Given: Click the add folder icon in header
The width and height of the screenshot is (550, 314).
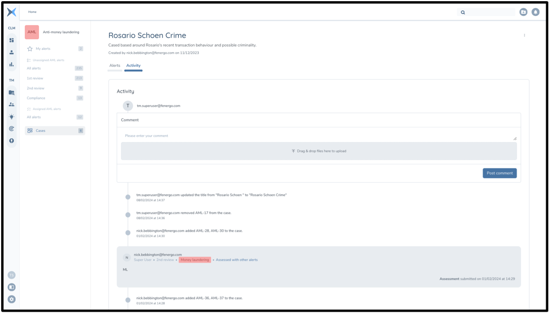Looking at the screenshot, I should click(523, 12).
